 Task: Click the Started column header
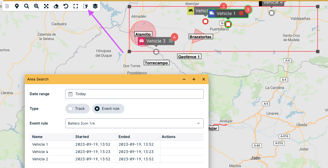[x=96, y=137]
